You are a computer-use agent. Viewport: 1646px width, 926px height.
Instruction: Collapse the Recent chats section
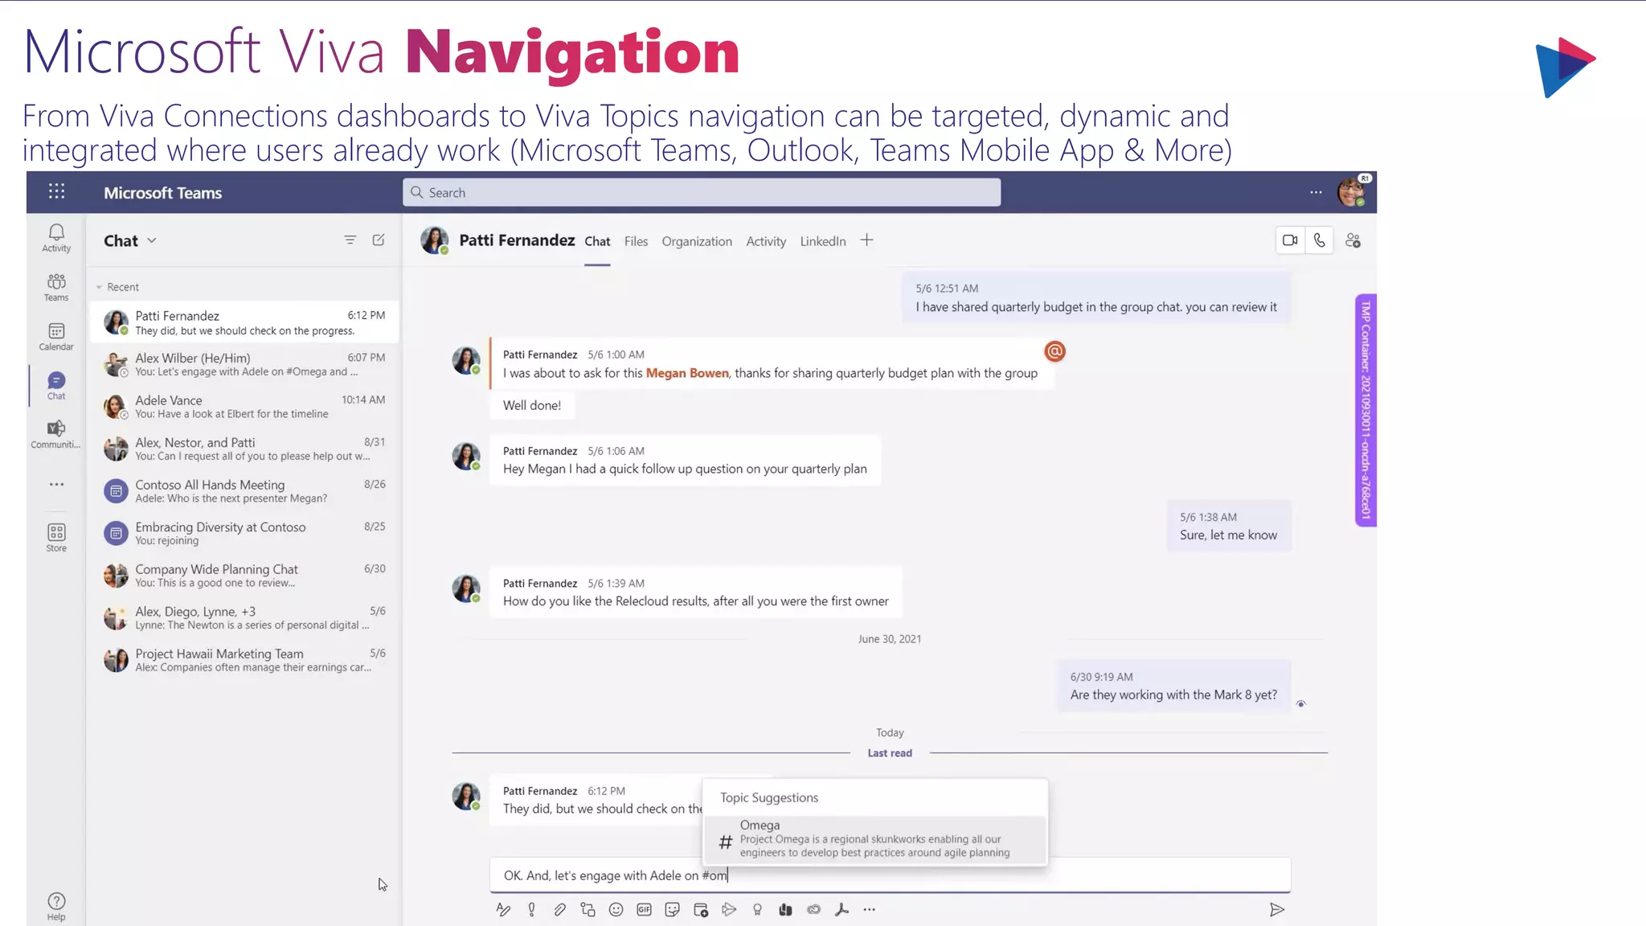[x=99, y=287]
